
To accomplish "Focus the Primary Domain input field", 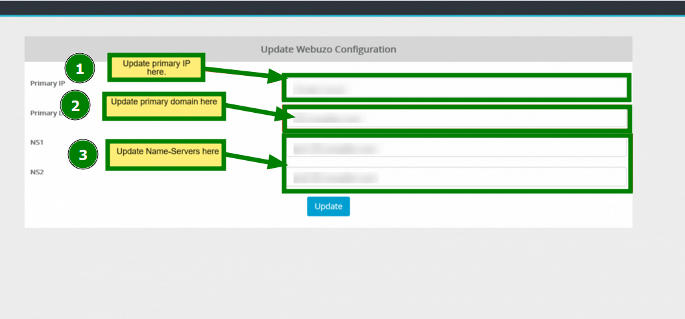I will (x=457, y=118).
